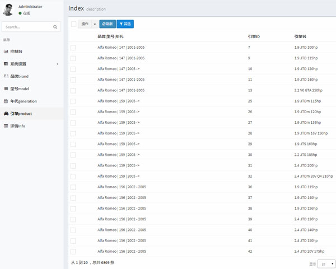The width and height of the screenshot is (336, 269).
Task: Select the checkbox for engine ID 25
Action: click(x=73, y=101)
